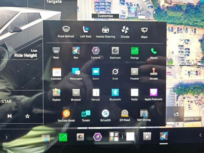204x153 pixels.
Task: Launch Zoom app
Action: coord(96,74)
